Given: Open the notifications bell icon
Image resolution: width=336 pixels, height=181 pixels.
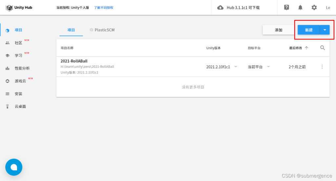Looking at the screenshot, I should tap(300, 8).
